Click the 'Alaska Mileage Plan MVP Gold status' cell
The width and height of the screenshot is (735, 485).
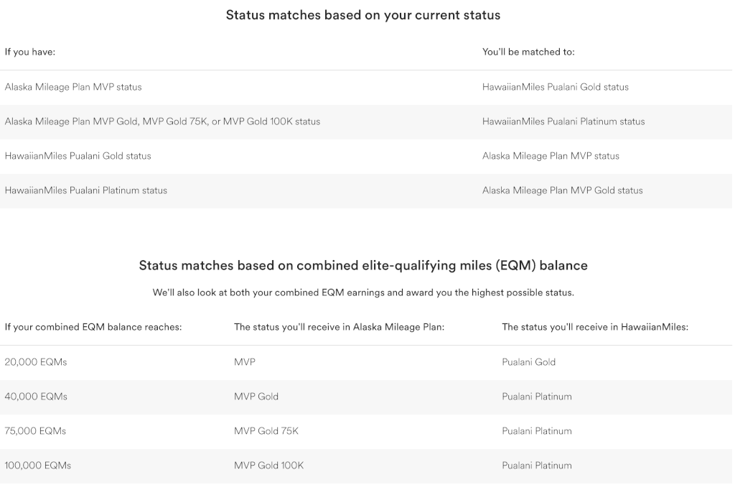point(563,191)
